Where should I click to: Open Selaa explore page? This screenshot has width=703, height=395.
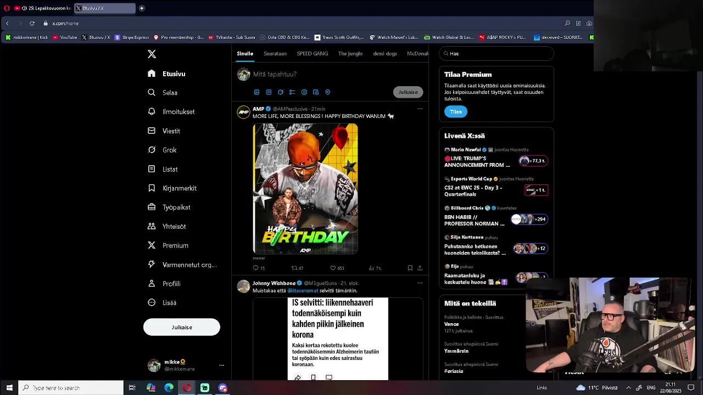[x=163, y=93]
